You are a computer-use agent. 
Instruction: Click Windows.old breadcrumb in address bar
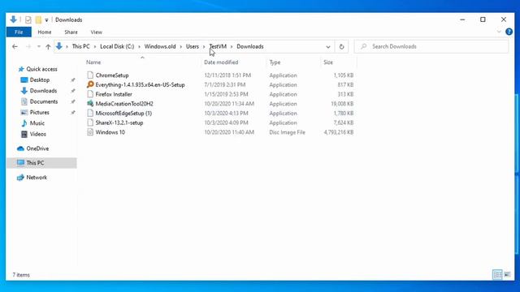click(160, 47)
